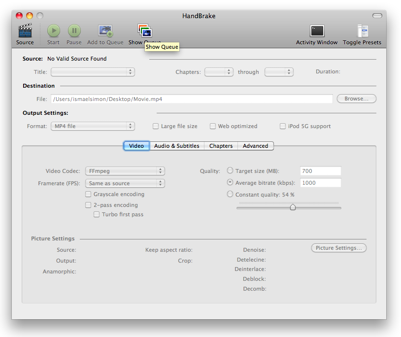Select Target size (MB) radio button
Screen dimensions: 401x337
(x=230, y=170)
